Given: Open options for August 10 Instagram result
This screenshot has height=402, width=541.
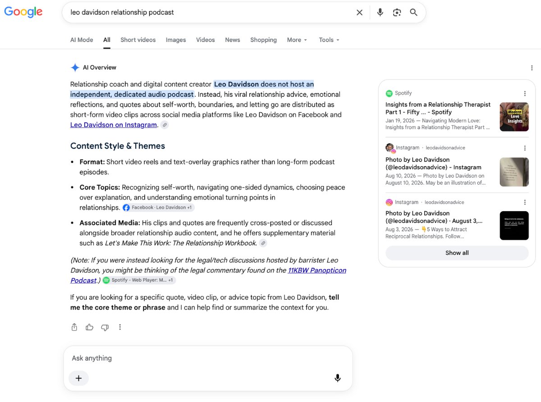Looking at the screenshot, I should (x=525, y=148).
